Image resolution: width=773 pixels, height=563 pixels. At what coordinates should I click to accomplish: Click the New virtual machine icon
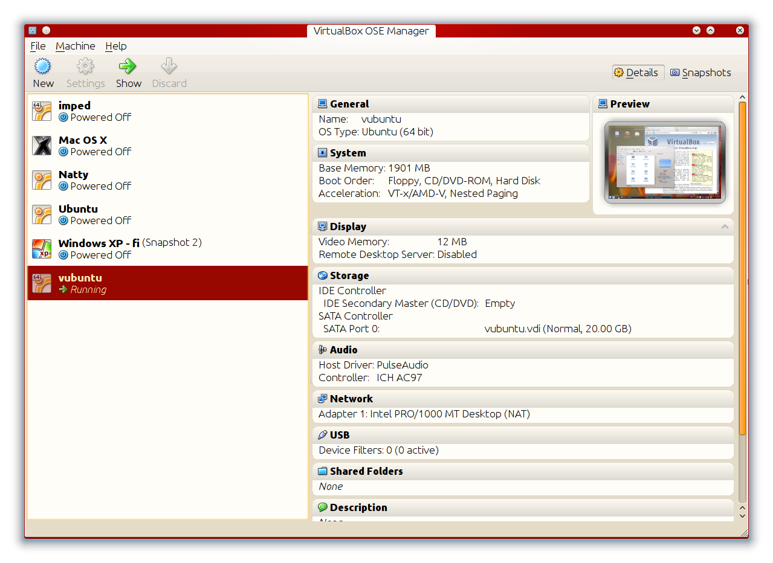coord(42,66)
